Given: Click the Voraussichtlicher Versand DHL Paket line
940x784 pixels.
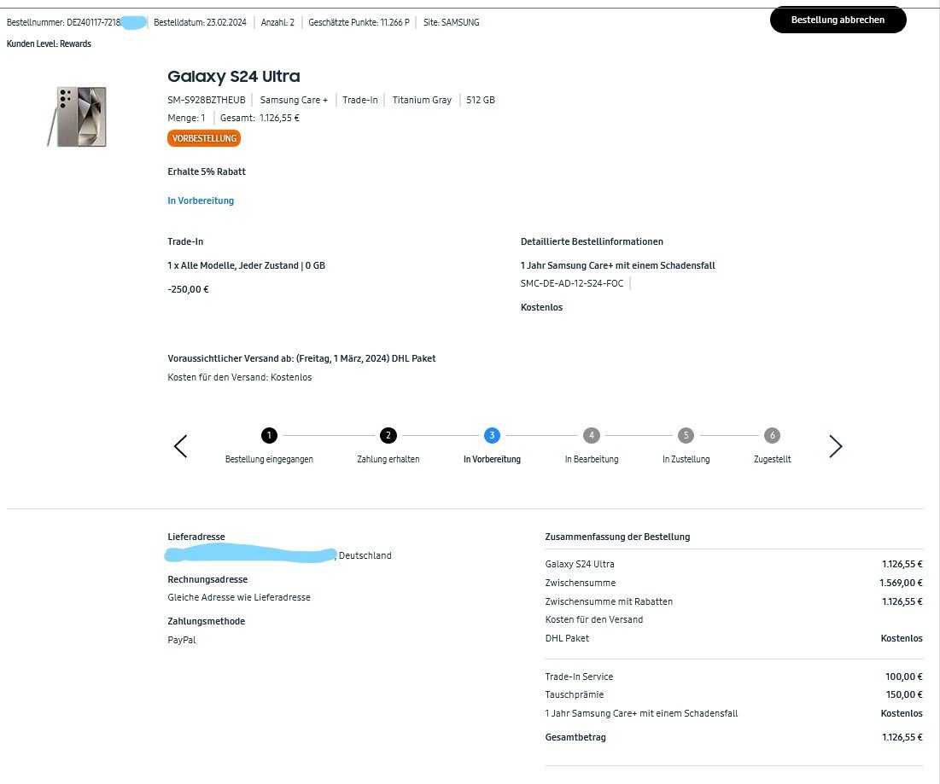Looking at the screenshot, I should pos(301,358).
